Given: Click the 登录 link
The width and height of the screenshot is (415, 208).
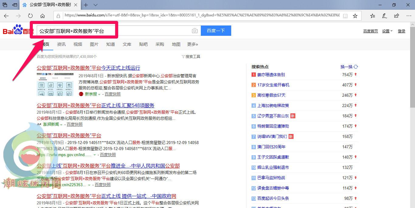Looking at the screenshot, I should pos(402,31).
